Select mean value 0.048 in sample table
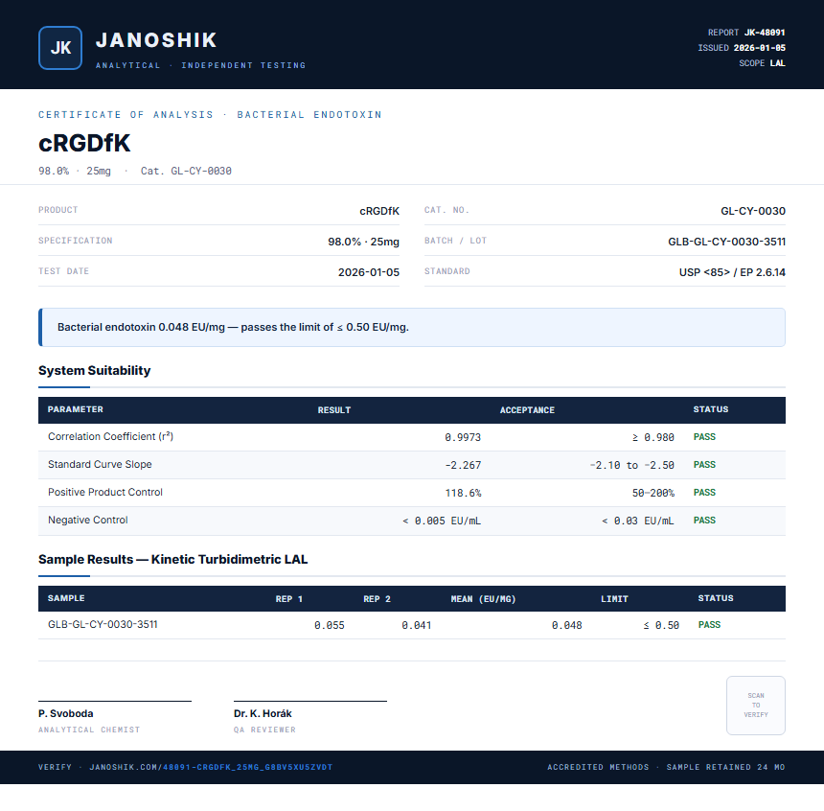The image size is (824, 811). pyautogui.click(x=566, y=625)
